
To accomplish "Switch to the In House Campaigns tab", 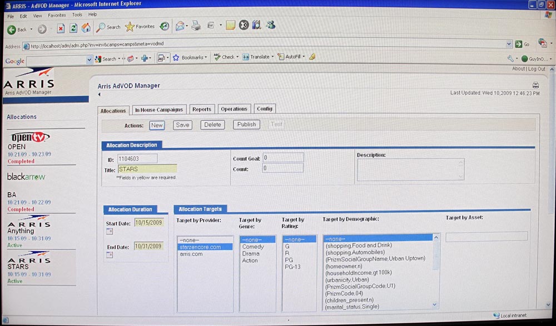I will click(x=158, y=109).
